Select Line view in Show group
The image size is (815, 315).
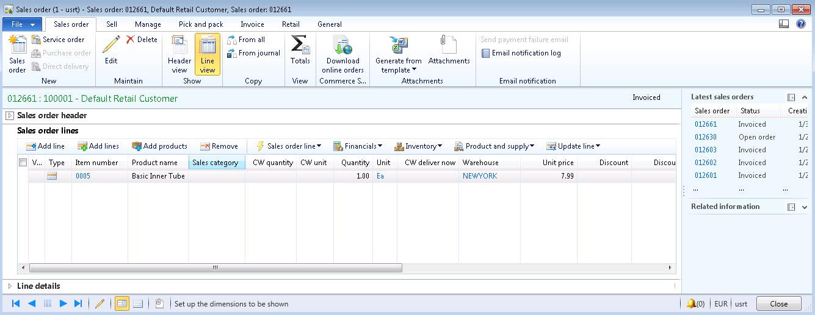point(208,54)
